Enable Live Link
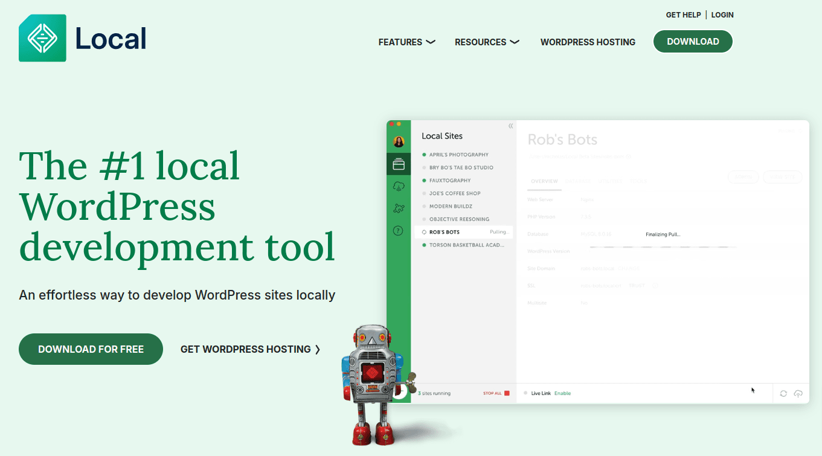Viewport: 822px width, 456px height. (x=562, y=393)
